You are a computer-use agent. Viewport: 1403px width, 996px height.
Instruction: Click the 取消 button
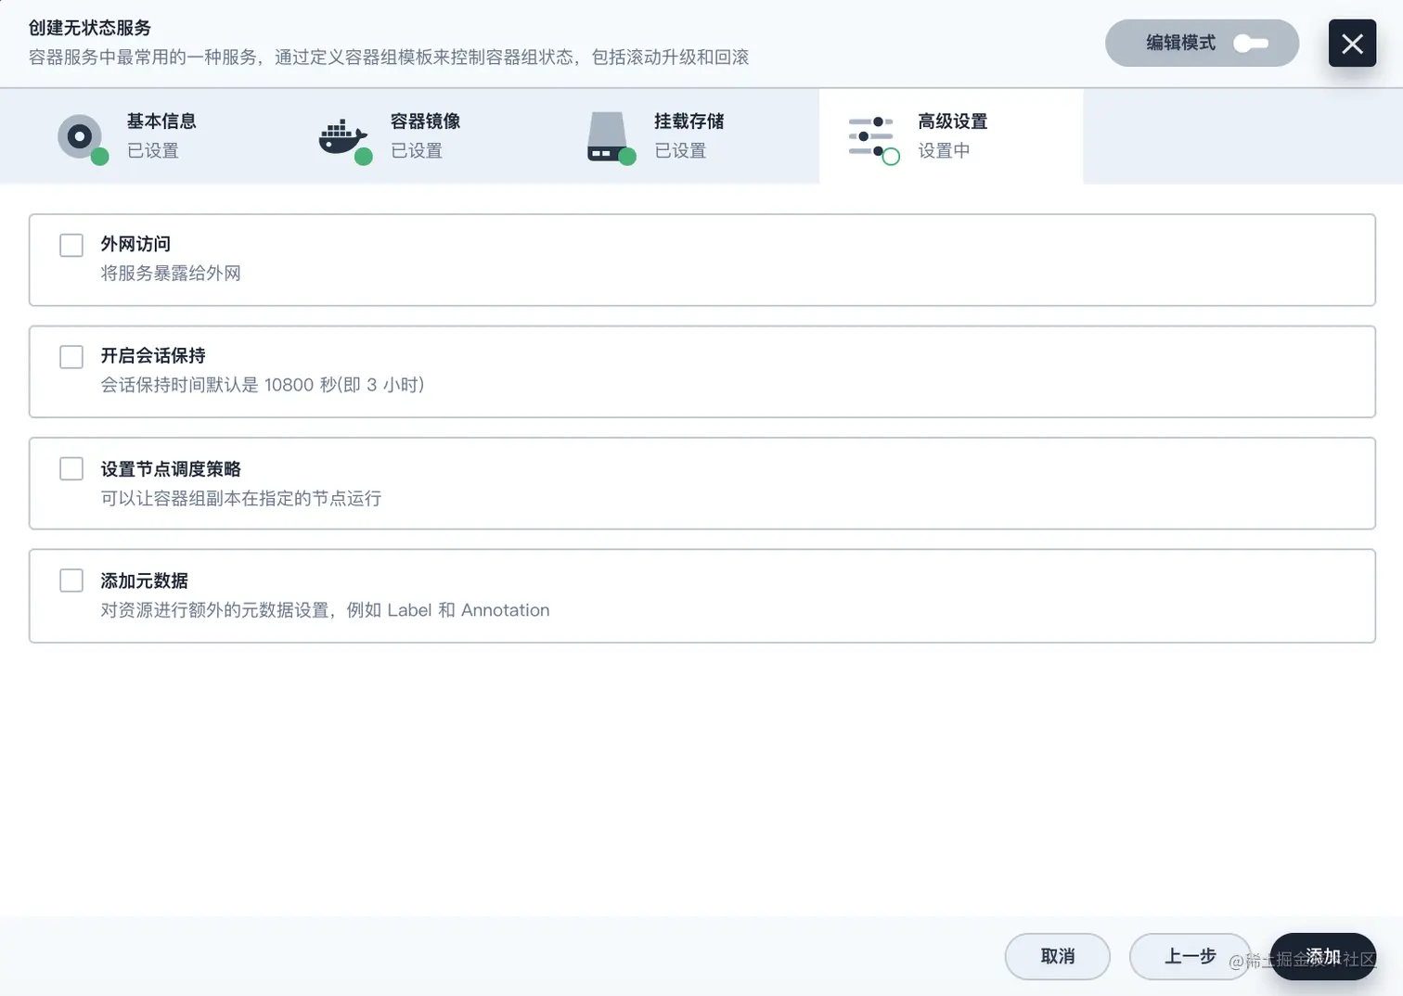[x=1058, y=956]
